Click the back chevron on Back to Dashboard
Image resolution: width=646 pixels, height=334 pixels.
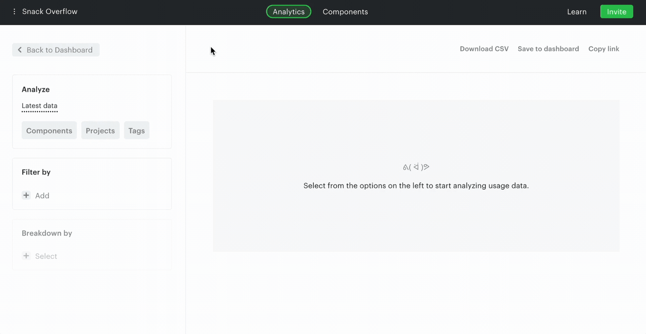click(20, 49)
